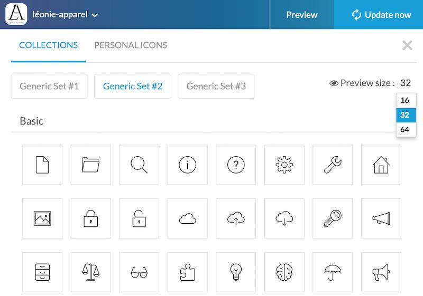The width and height of the screenshot is (423, 296).
Task: Switch to the Personal Icons tab
Action: (131, 45)
